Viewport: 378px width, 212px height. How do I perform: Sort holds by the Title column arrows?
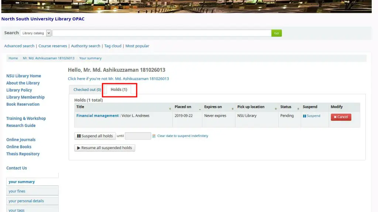pyautogui.click(x=170, y=109)
